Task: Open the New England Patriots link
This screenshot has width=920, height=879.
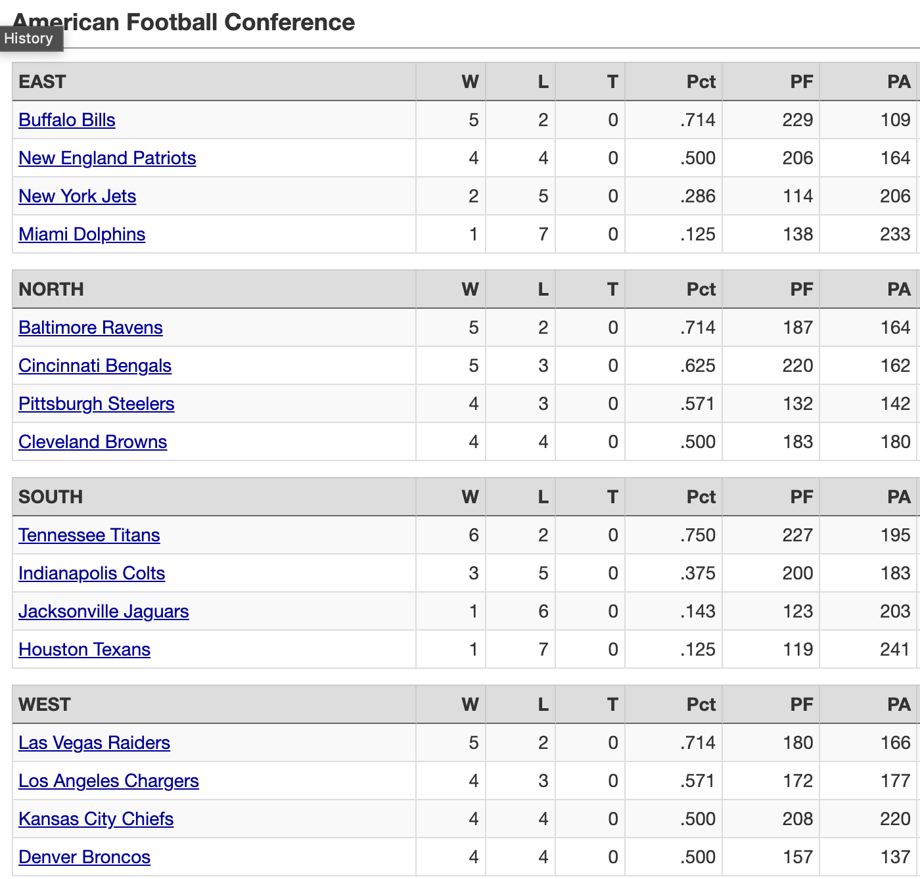Action: (107, 158)
